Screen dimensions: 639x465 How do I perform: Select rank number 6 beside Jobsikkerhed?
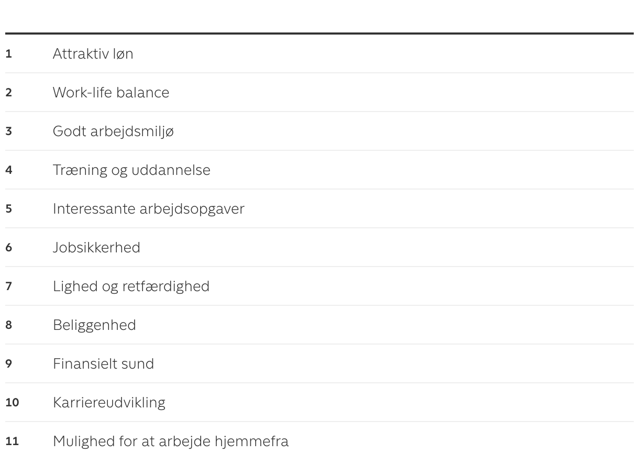[8, 248]
